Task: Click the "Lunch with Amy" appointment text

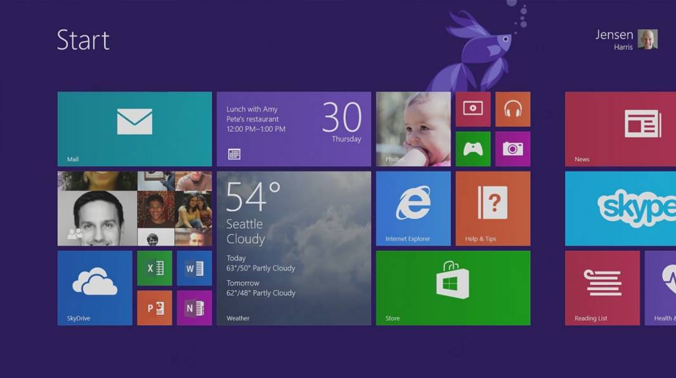Action: pos(252,110)
